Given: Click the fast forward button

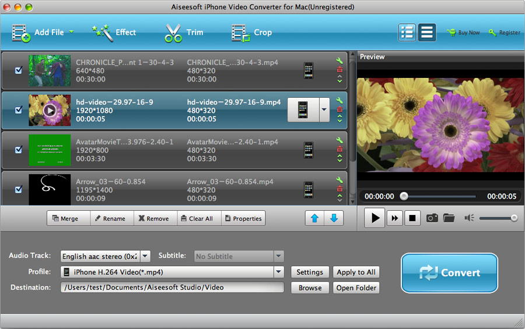Looking at the screenshot, I should tap(395, 218).
